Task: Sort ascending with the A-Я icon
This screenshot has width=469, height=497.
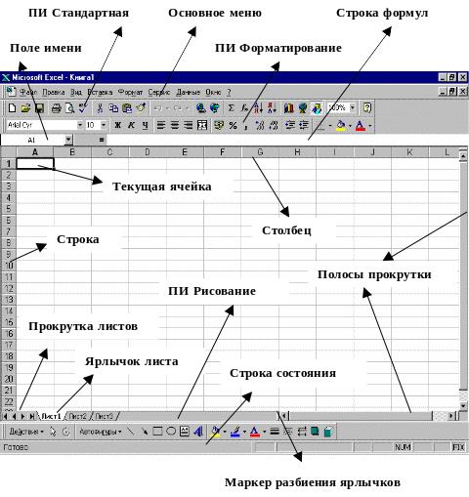Action: pos(258,108)
